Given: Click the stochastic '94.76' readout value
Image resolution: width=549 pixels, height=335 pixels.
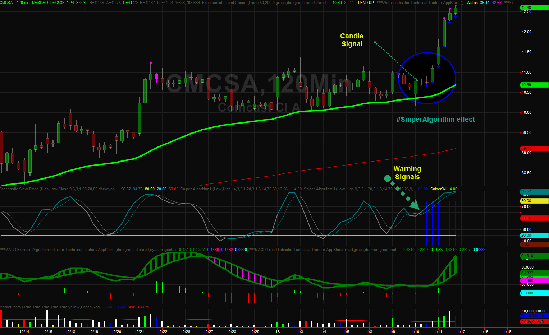Looking at the screenshot, I should tap(138, 189).
